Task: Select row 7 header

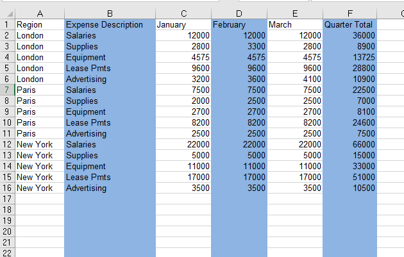Action: point(7,90)
